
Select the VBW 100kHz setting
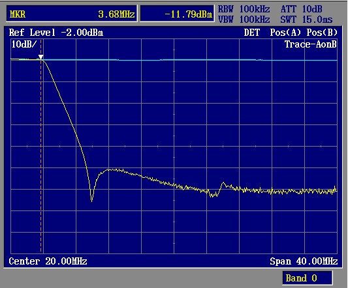(244, 20)
